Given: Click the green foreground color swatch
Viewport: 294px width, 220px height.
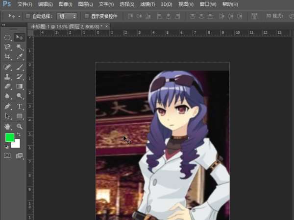Looking at the screenshot, I should [x=9, y=137].
